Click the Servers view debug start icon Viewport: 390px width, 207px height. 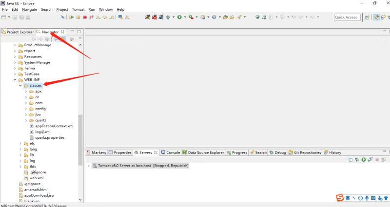pyautogui.click(x=357, y=160)
